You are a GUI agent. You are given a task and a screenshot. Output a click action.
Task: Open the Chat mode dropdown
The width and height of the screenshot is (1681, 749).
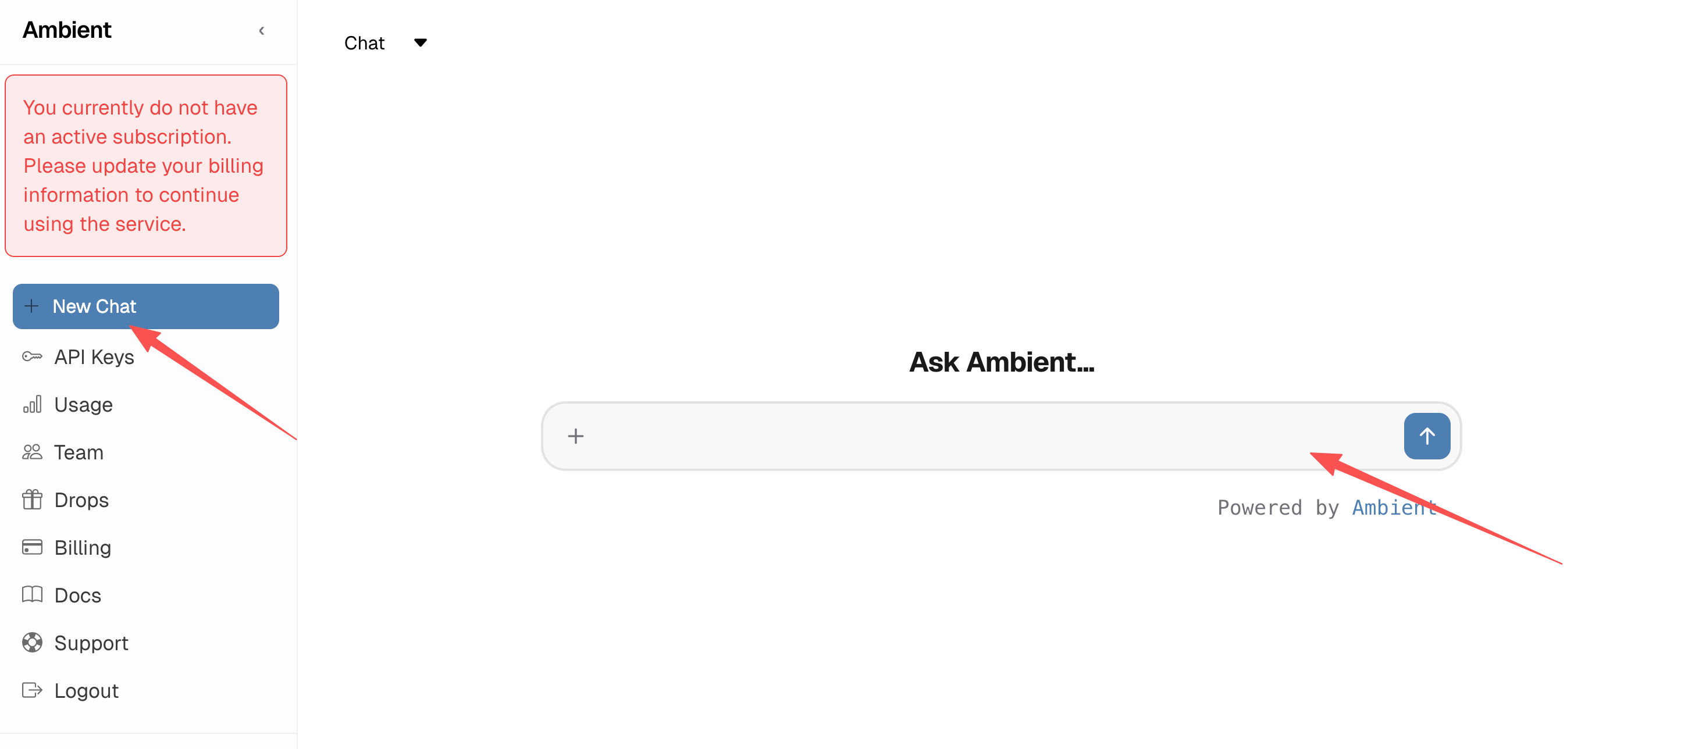click(x=365, y=43)
